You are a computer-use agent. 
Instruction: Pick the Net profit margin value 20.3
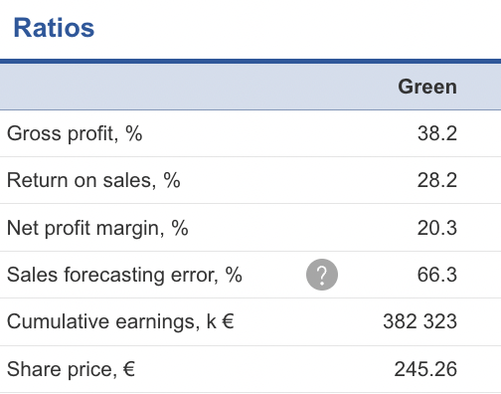point(437,228)
